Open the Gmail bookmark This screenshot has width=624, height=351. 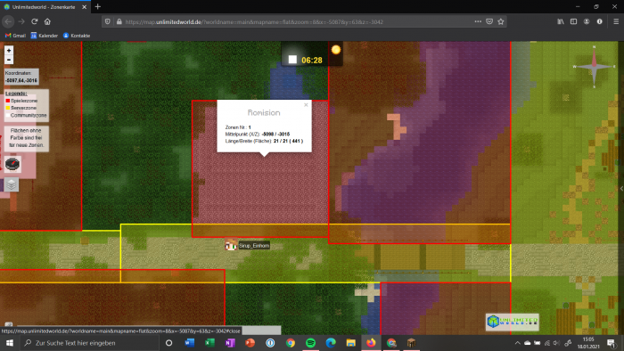[x=15, y=36]
